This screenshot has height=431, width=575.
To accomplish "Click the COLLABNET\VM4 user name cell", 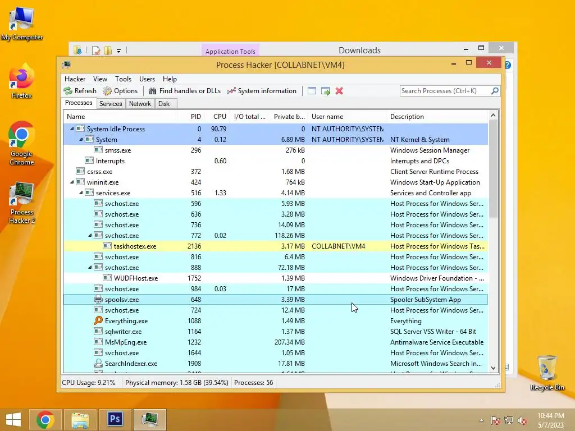I will [338, 246].
